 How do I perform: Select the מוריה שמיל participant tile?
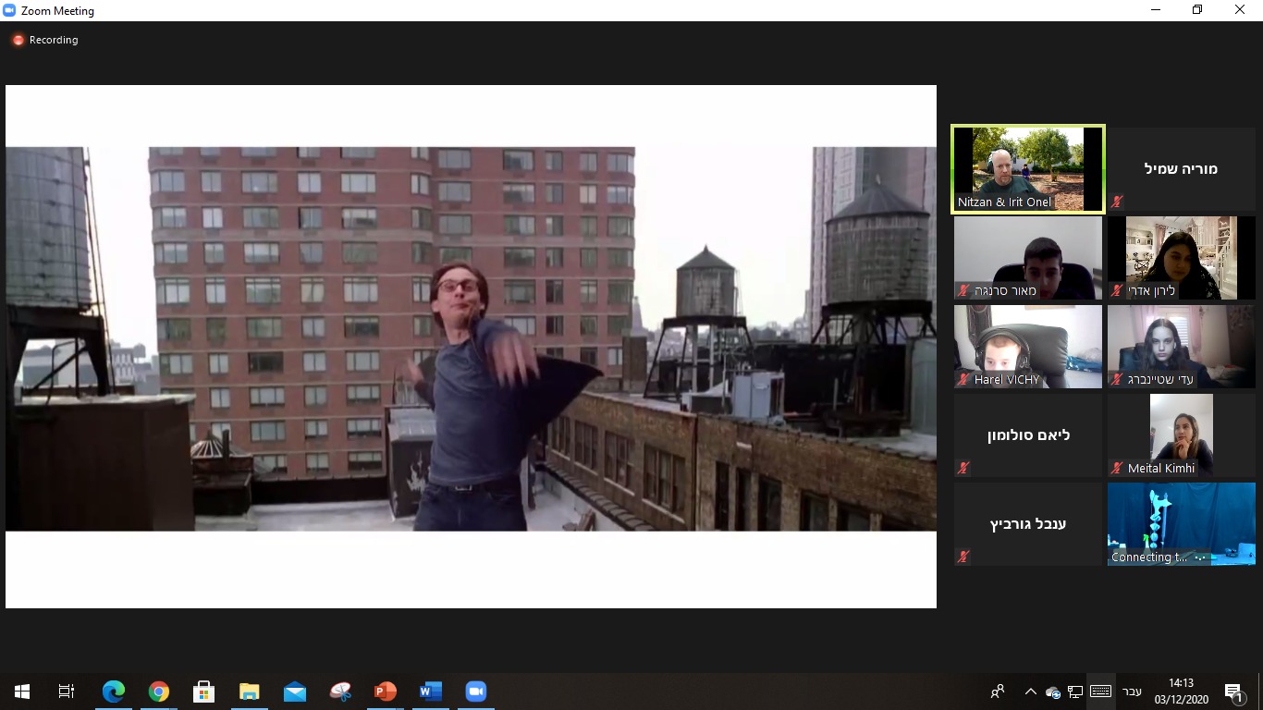tap(1182, 169)
